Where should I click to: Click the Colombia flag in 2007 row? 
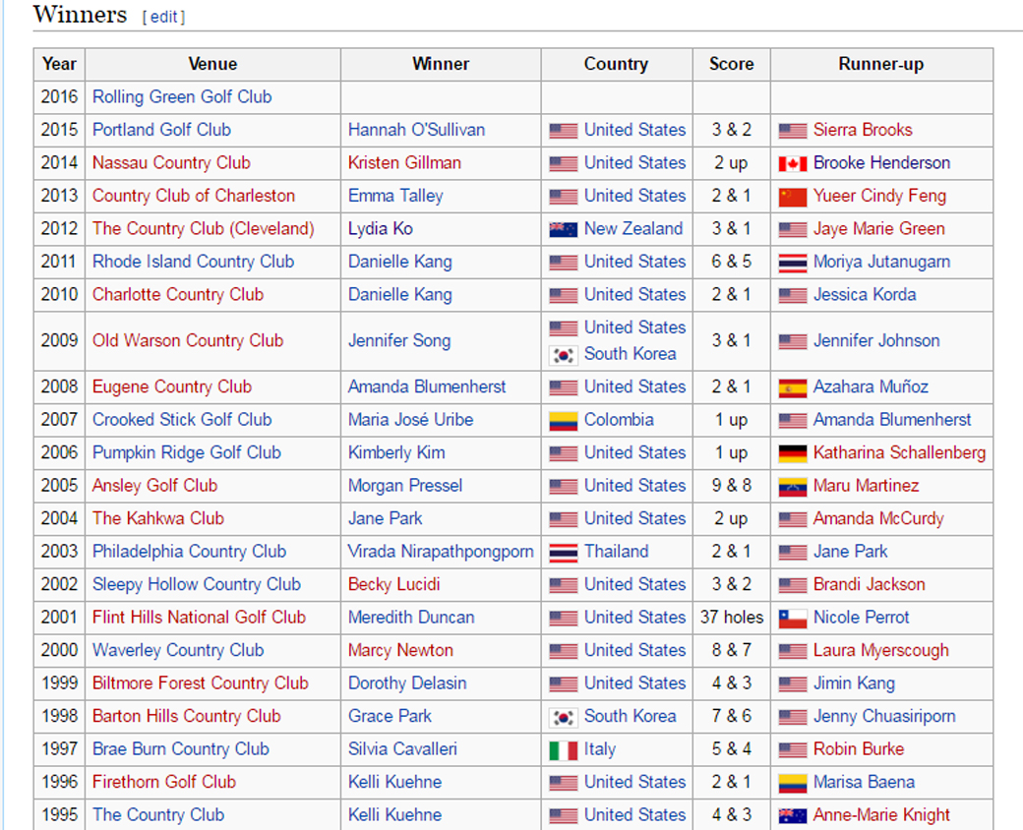pyautogui.click(x=563, y=421)
